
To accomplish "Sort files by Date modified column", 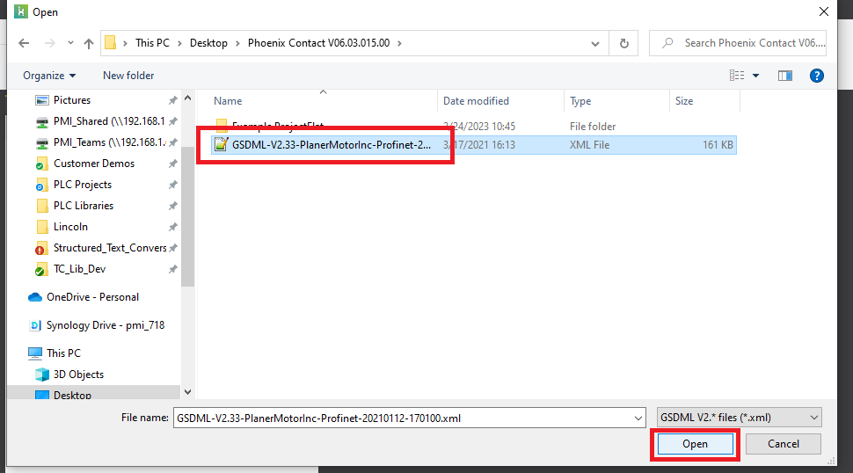I will coord(476,101).
